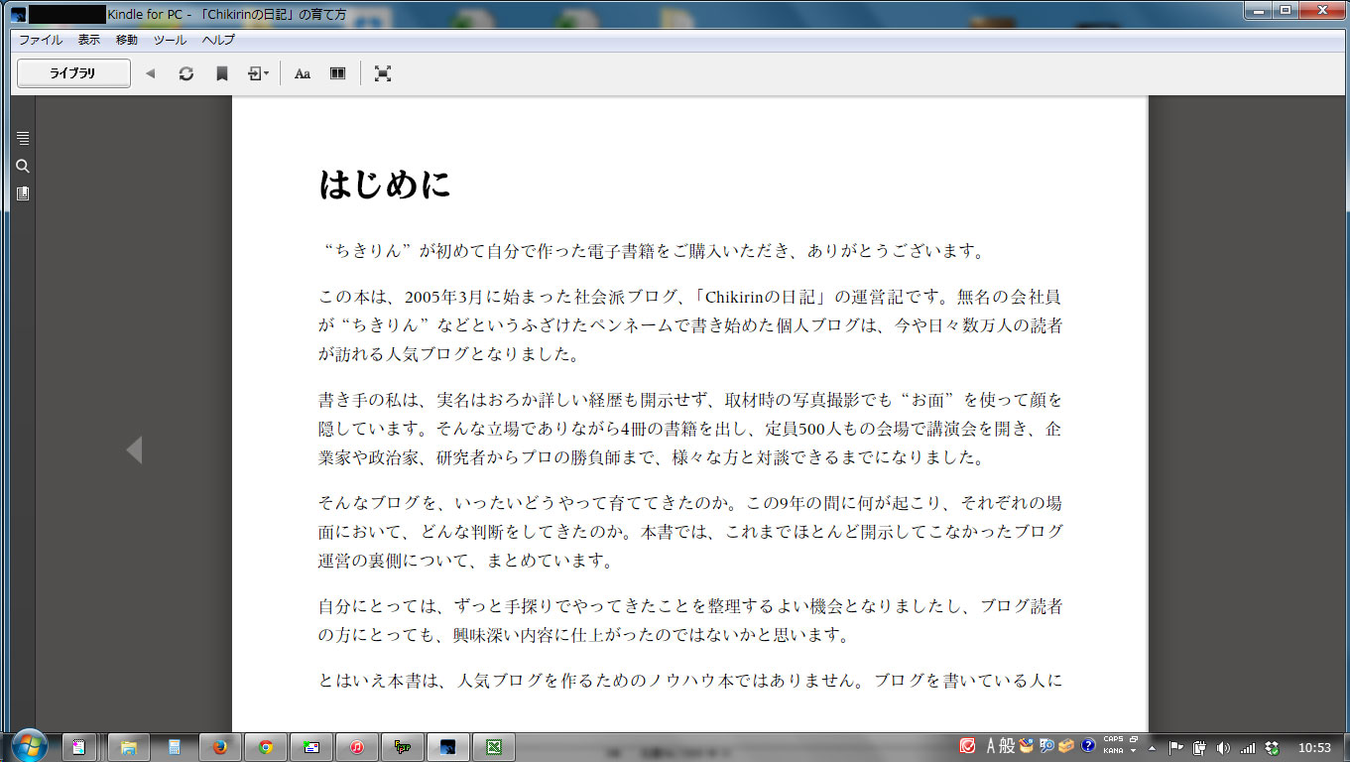
Task: Launch Firefox from the taskbar
Action: pos(220,747)
